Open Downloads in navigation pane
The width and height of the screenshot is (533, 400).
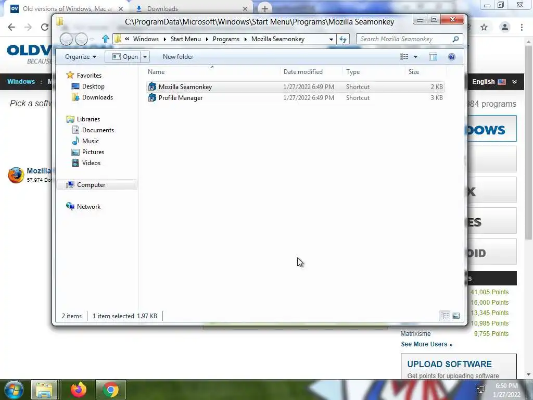click(97, 97)
